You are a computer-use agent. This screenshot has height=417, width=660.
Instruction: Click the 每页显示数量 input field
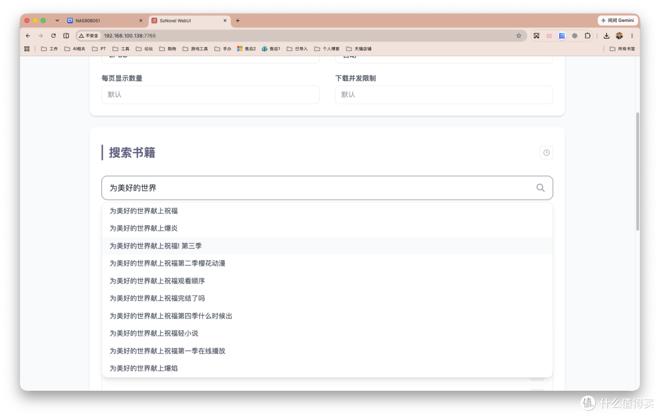point(210,95)
